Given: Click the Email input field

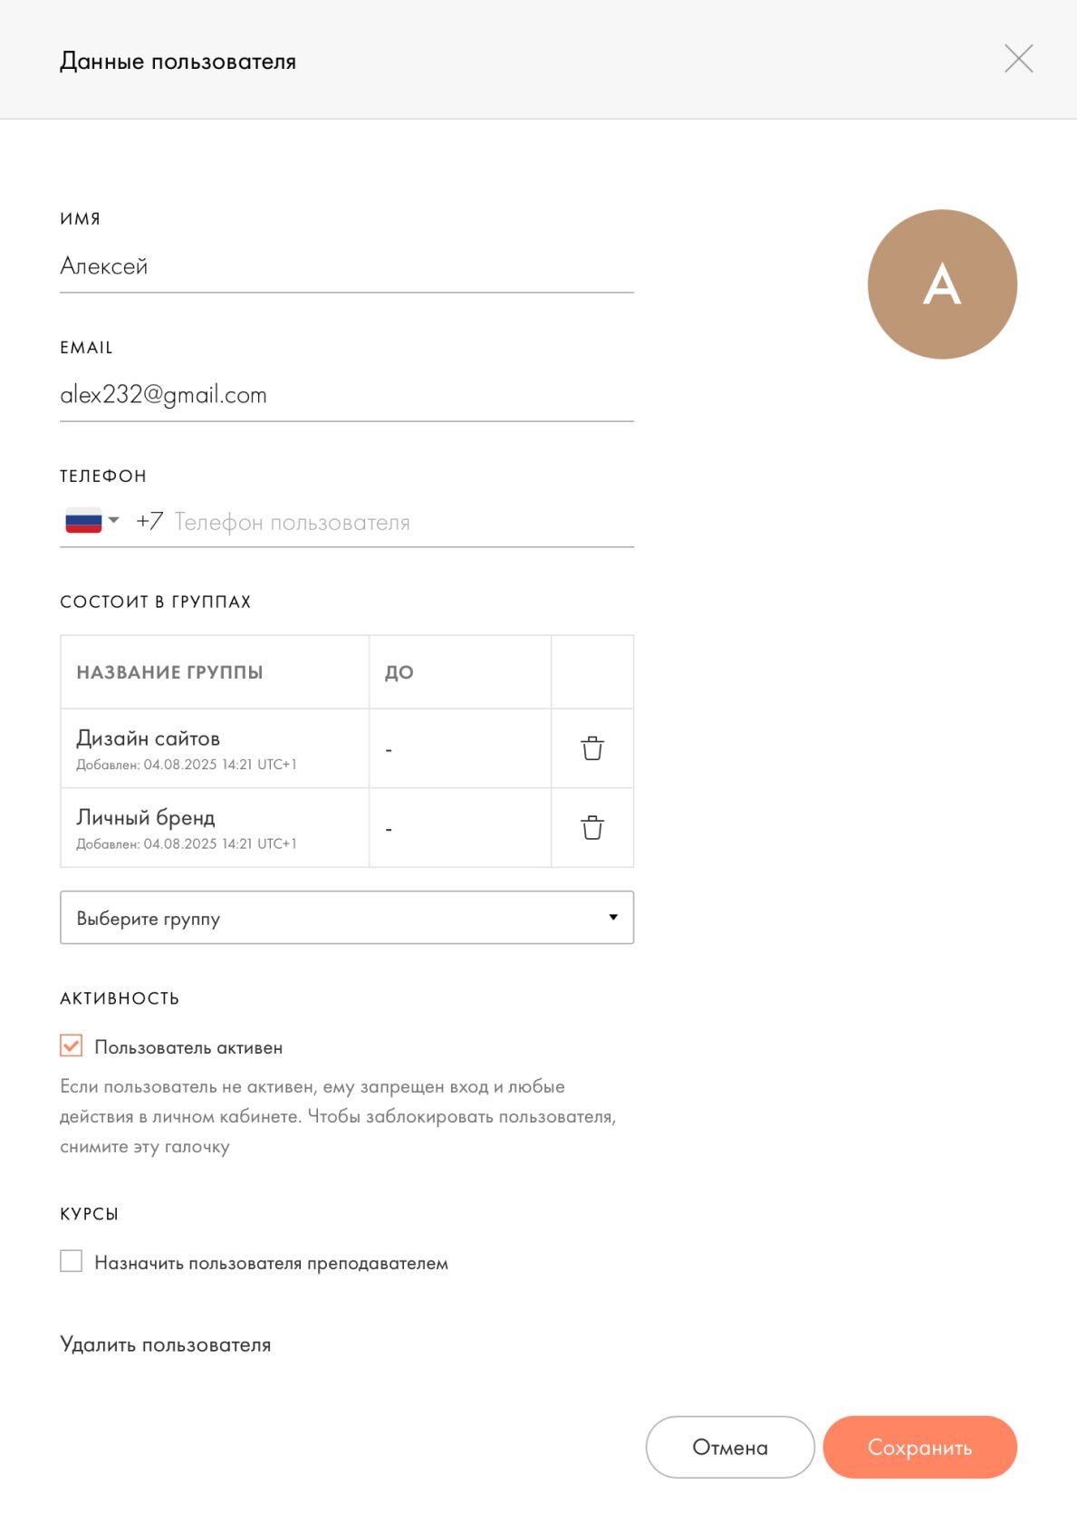Looking at the screenshot, I should [347, 395].
